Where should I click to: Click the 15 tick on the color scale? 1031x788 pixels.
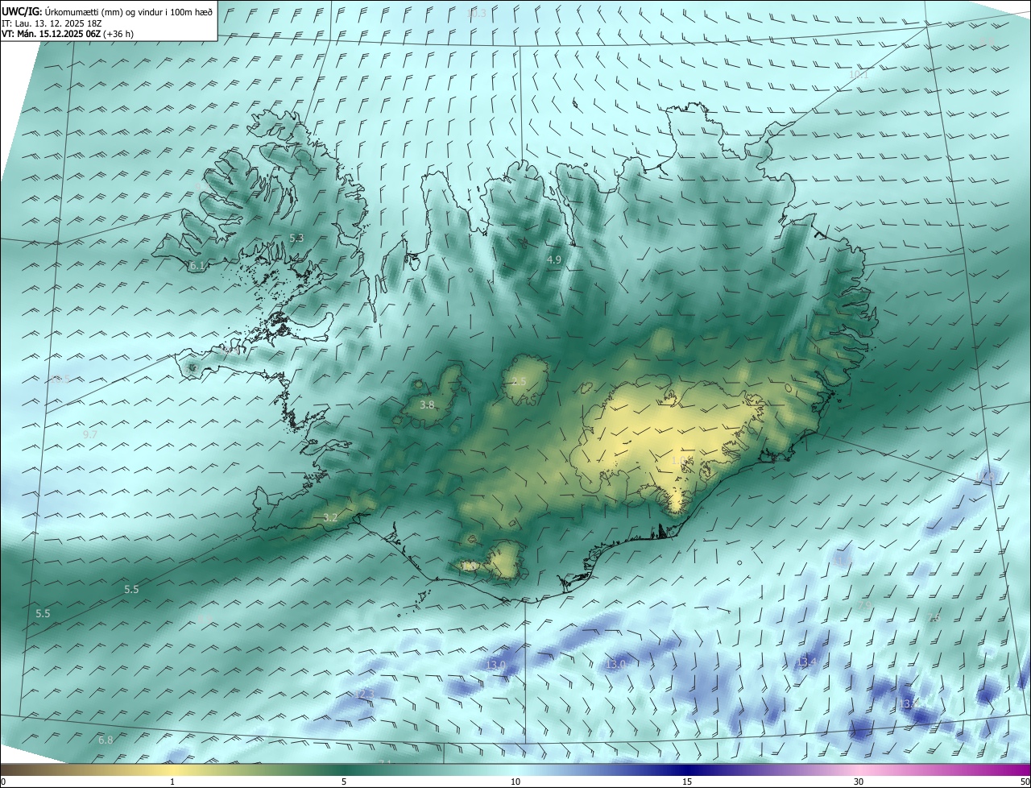[x=687, y=782]
